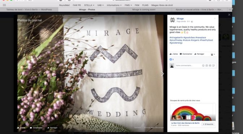Open the FKM bookmark
This screenshot has height=134, width=243.
coord(137,5)
